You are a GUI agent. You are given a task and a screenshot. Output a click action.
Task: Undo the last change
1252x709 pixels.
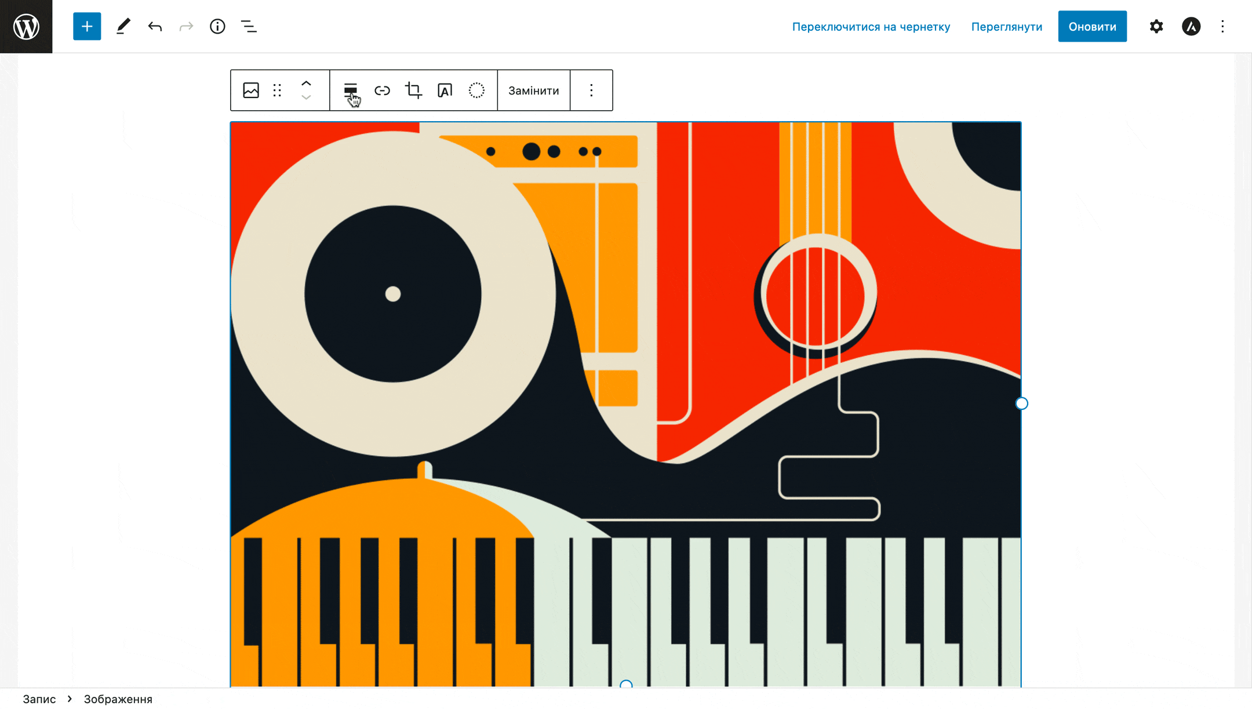tap(155, 26)
